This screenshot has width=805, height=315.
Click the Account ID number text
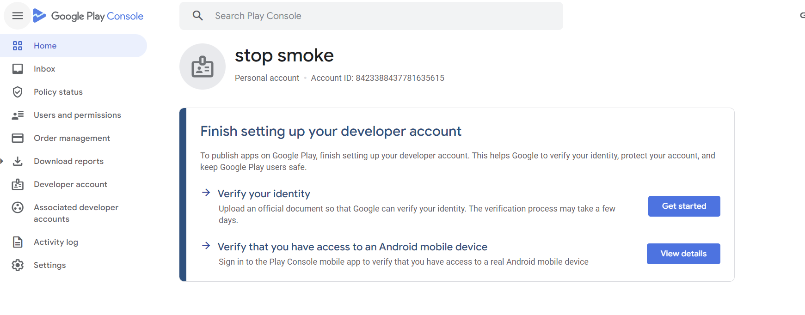click(x=400, y=78)
